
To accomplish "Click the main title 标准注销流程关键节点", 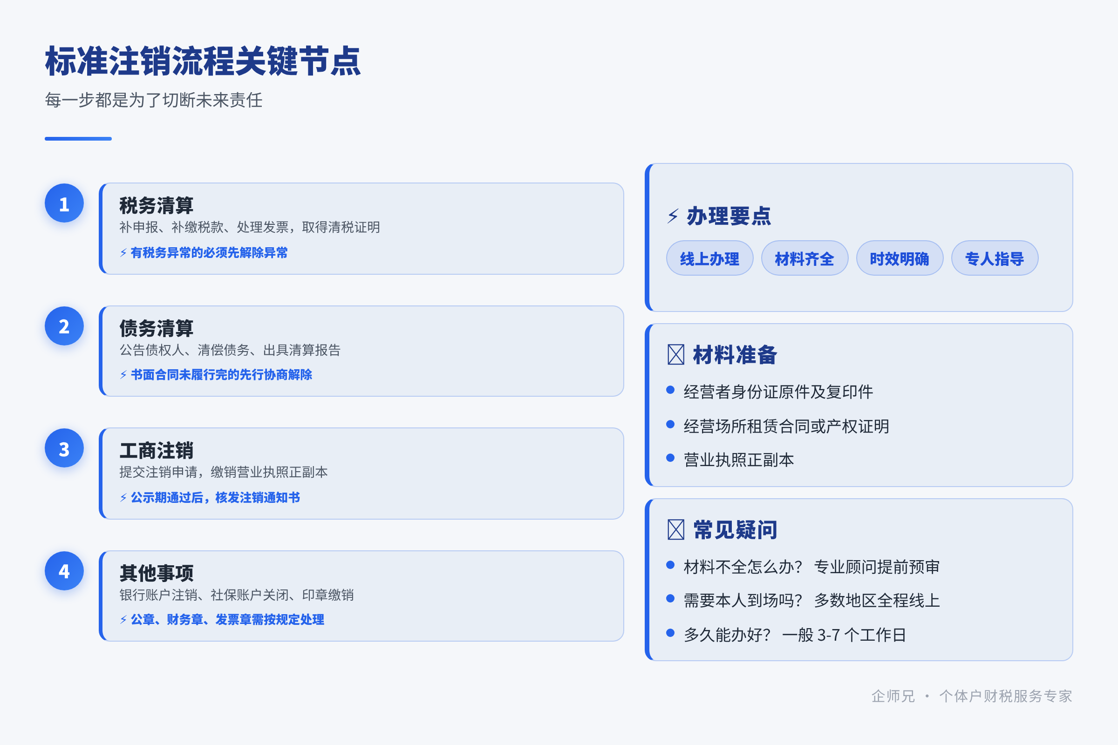I will 203,61.
